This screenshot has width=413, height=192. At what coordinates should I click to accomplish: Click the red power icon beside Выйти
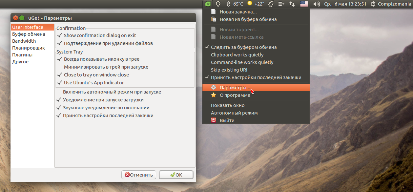tap(214, 120)
